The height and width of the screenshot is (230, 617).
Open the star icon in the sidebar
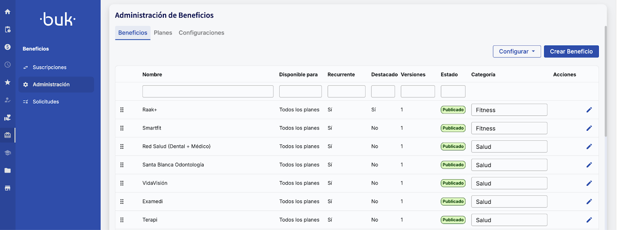pyautogui.click(x=7, y=82)
